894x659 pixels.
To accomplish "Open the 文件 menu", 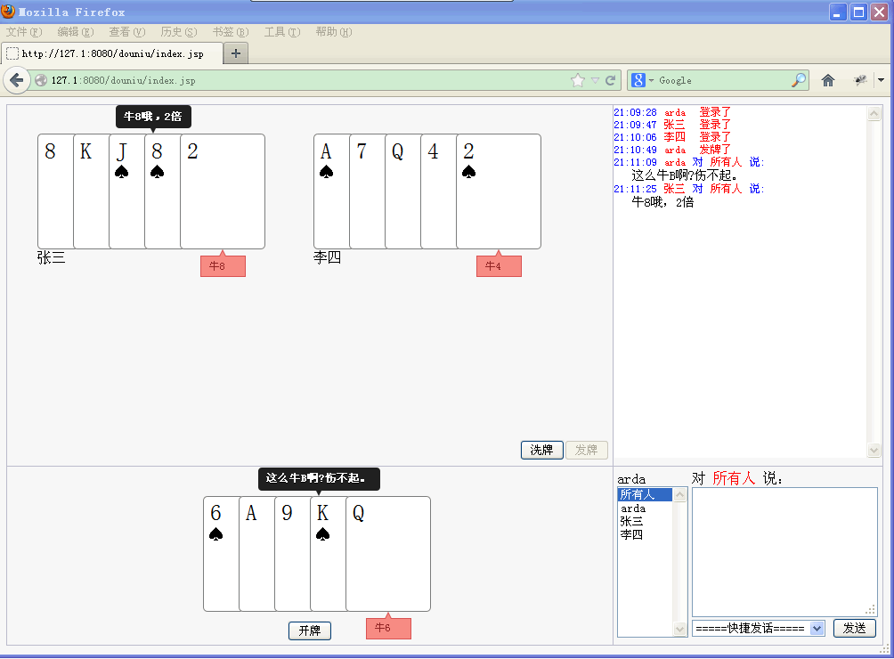I will 24,32.
